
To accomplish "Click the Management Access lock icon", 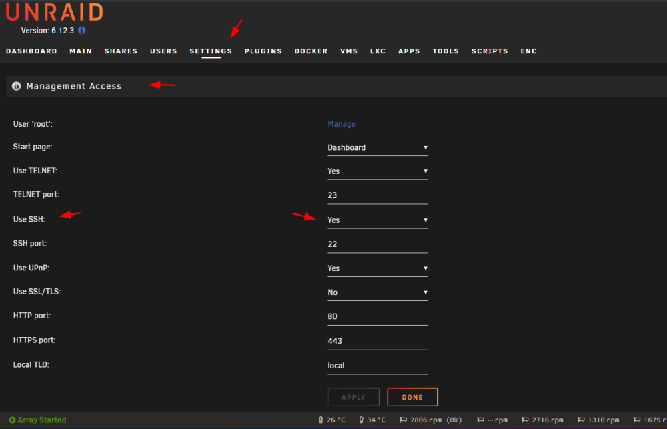I will pos(16,86).
